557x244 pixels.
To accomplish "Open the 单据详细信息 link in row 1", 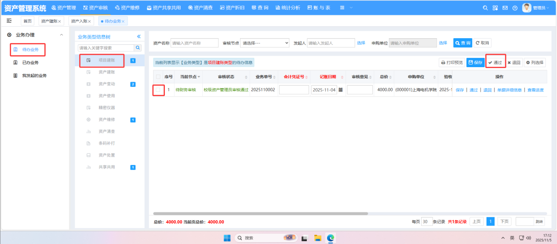I will click(x=509, y=90).
